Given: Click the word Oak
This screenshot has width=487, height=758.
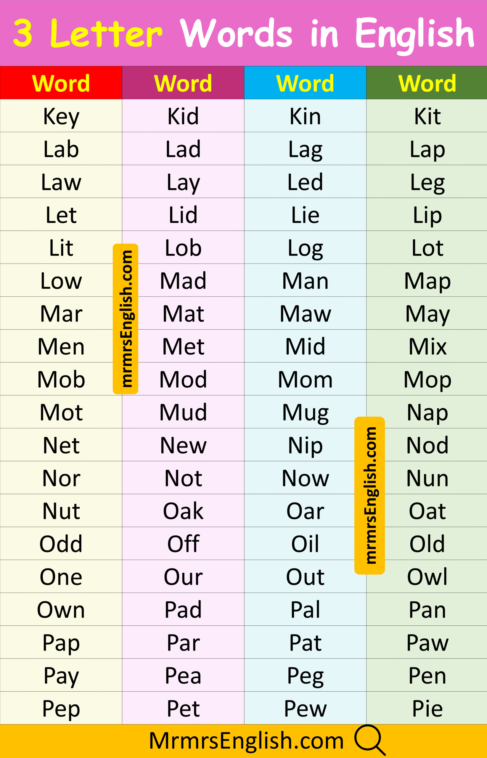Looking at the screenshot, I should point(183,511).
